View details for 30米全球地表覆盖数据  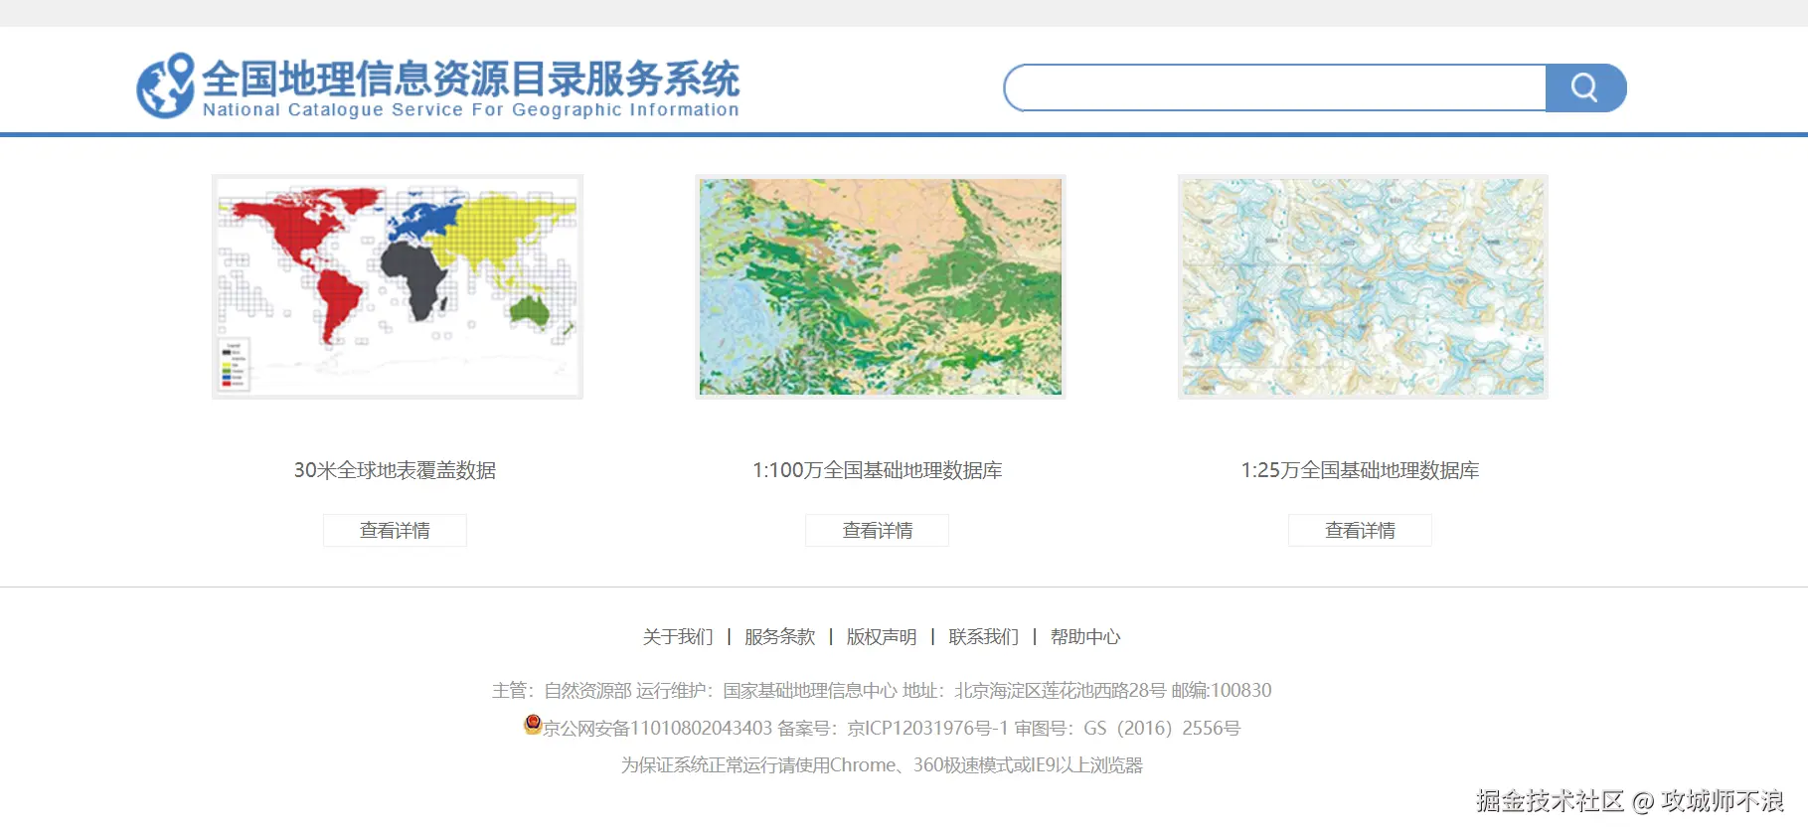tap(395, 530)
